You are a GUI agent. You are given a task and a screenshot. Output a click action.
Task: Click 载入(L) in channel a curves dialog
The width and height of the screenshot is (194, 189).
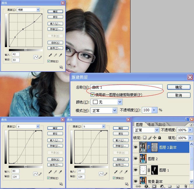(x=55, y=140)
